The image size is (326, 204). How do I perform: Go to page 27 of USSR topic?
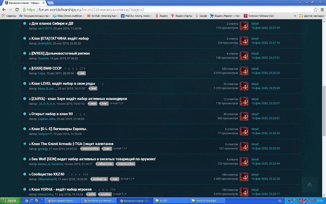tap(82, 69)
